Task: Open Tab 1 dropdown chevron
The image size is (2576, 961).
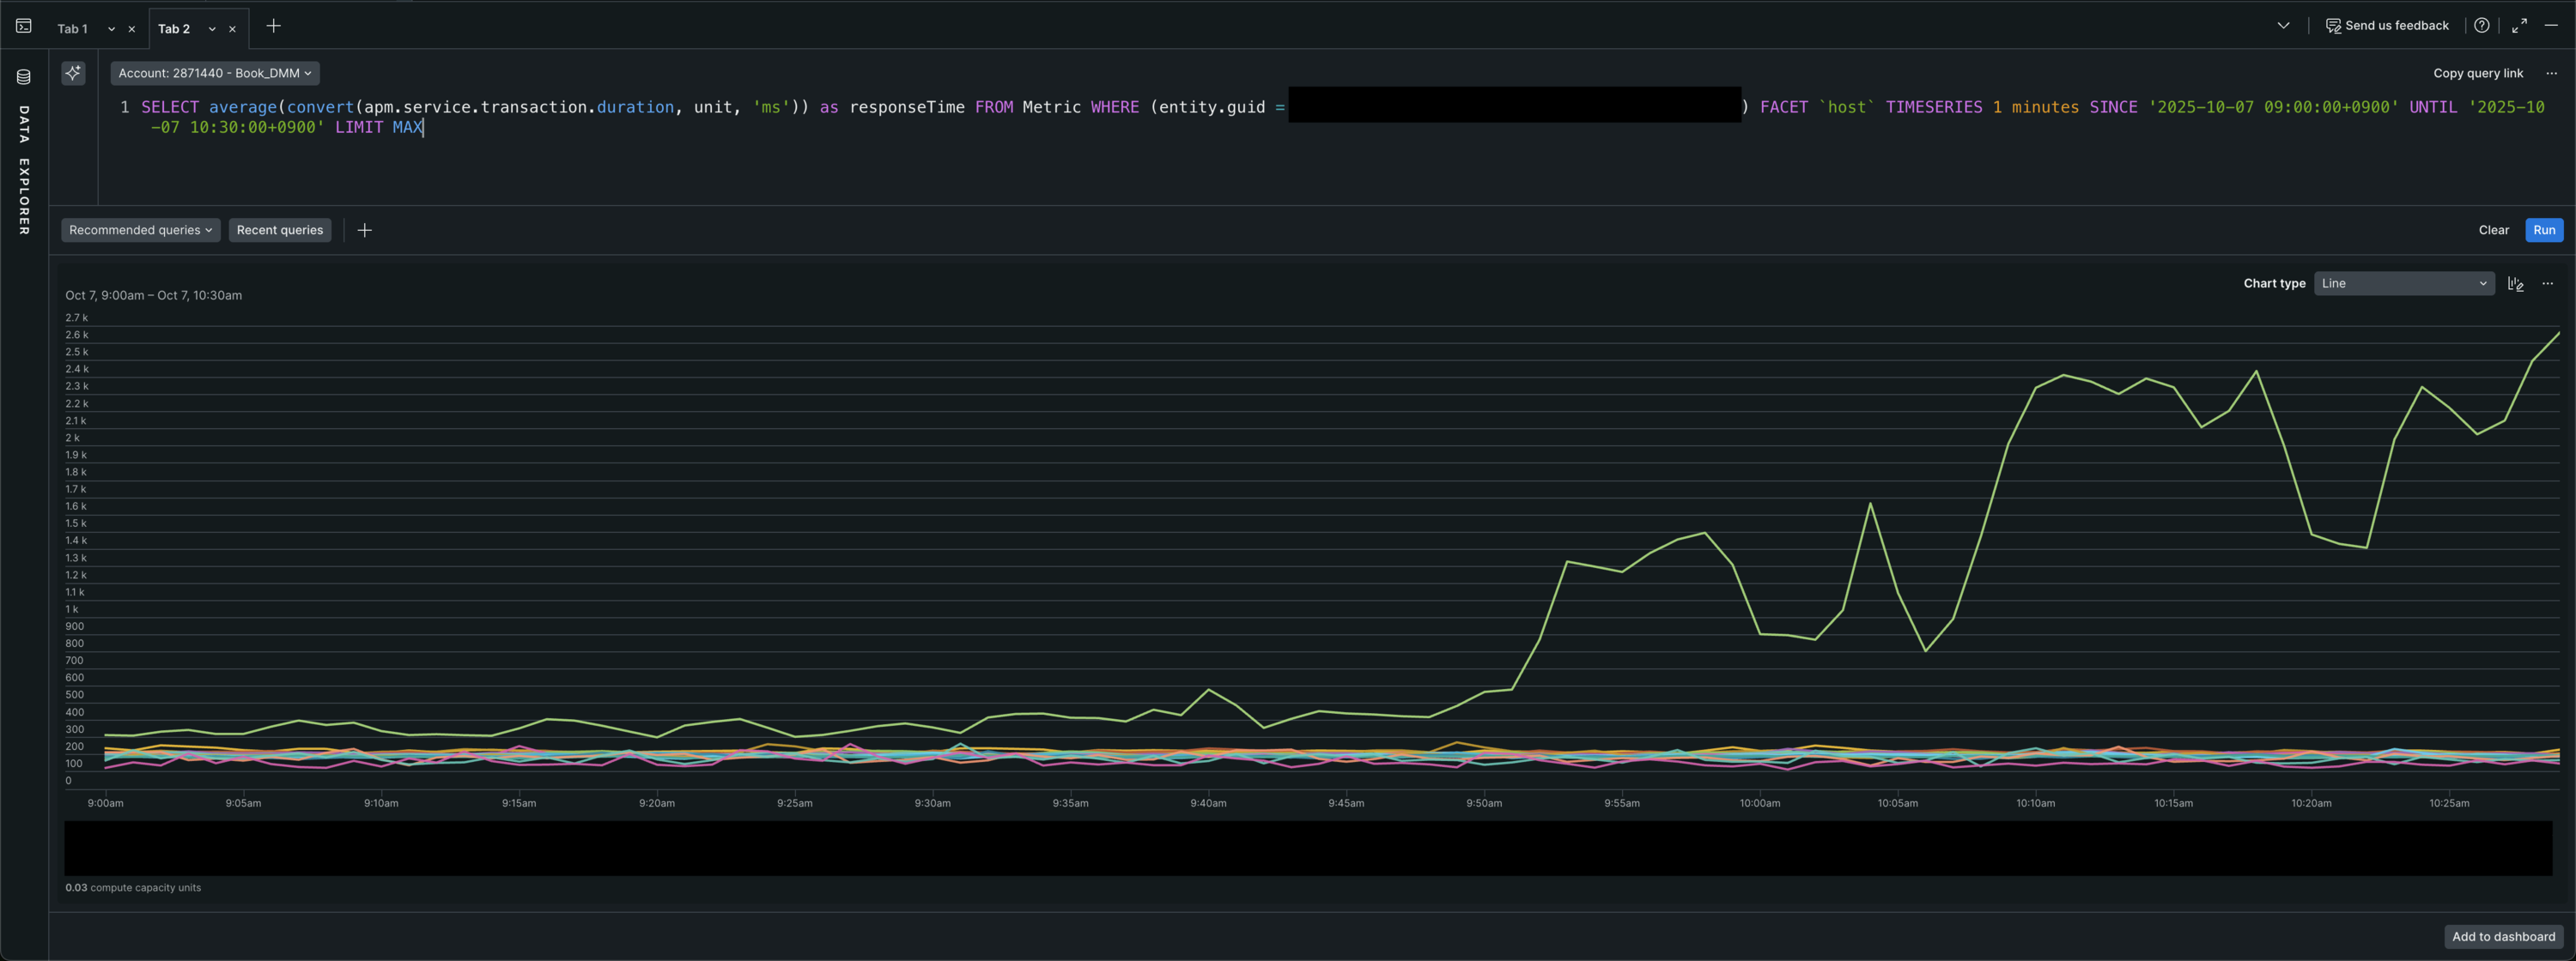Action: pyautogui.click(x=111, y=29)
